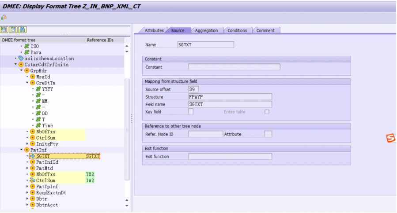Expand the PmtMtd node
397x213 pixels.
tap(27, 168)
